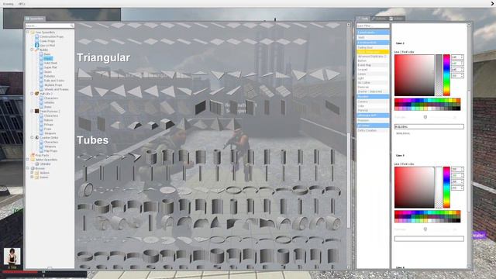The height and width of the screenshot is (279, 496).
Task: Collapse the Half-Life 2 tree node
Action: pos(32,94)
